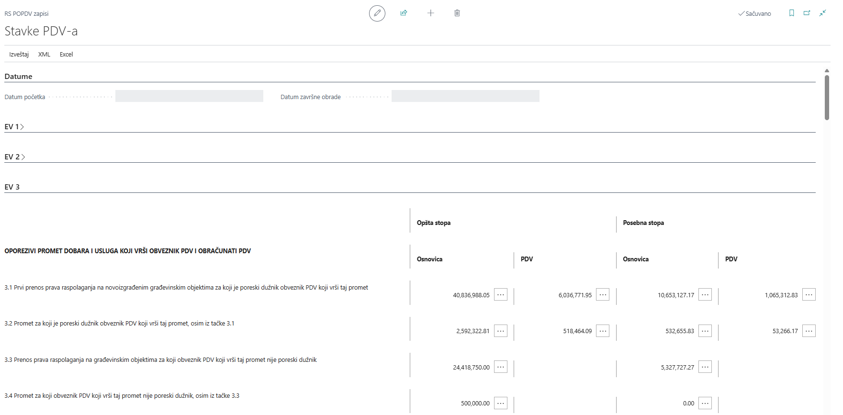Open ellipsis next to 518,464.09
Image resolution: width=843 pixels, height=415 pixels.
[x=603, y=331]
